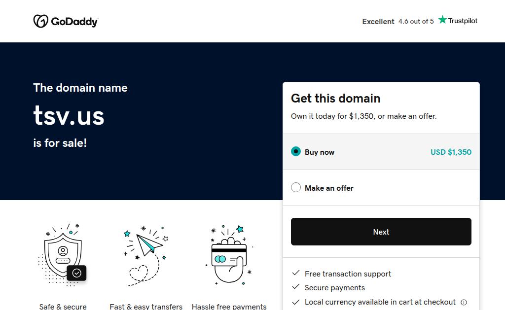Click the USD $1,350 price label

[451, 152]
